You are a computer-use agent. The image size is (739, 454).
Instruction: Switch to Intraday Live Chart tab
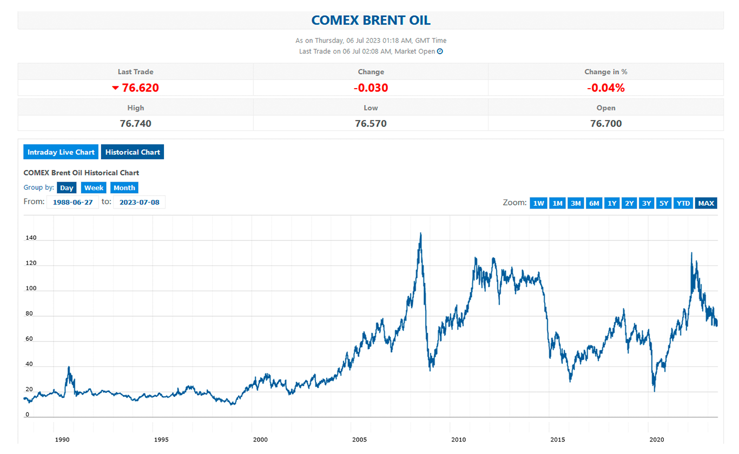[61, 152]
